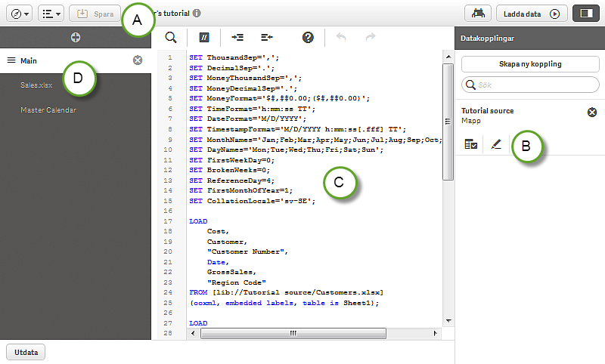The height and width of the screenshot is (364, 605).
Task: Click the ooxml embedded labels line
Action: coord(284,303)
